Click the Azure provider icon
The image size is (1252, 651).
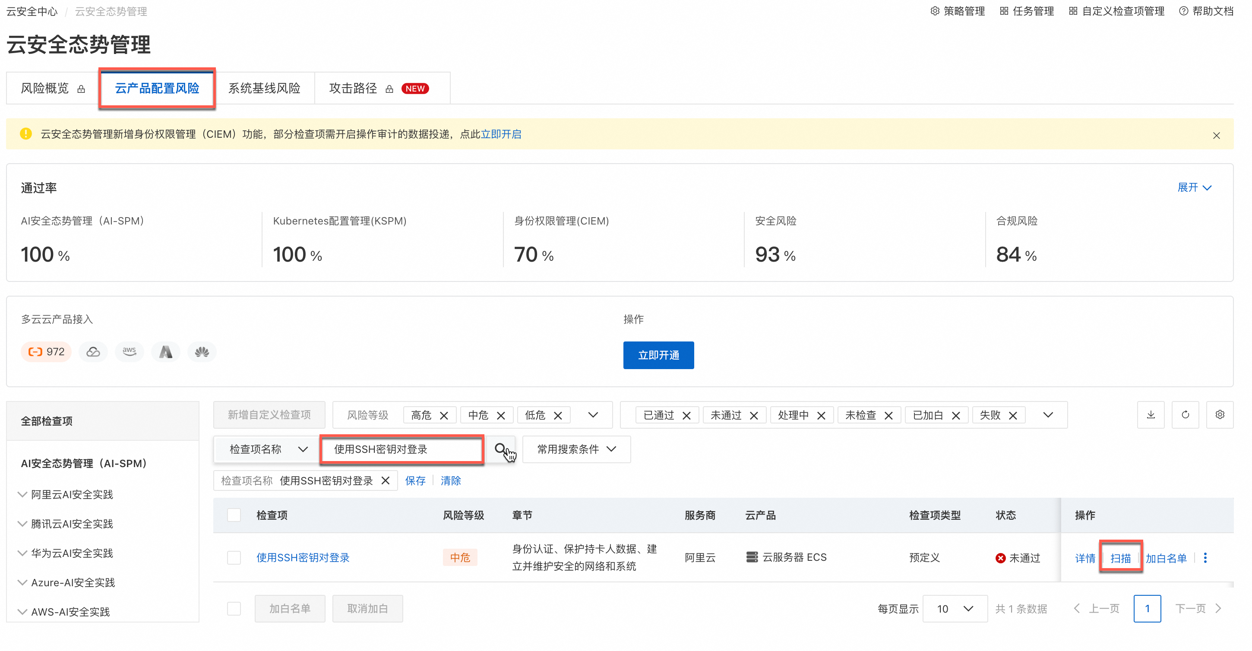point(166,351)
